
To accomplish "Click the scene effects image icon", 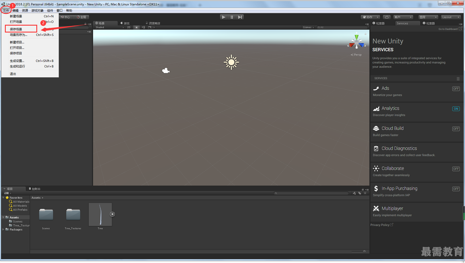I will pyautogui.click(x=150, y=27).
